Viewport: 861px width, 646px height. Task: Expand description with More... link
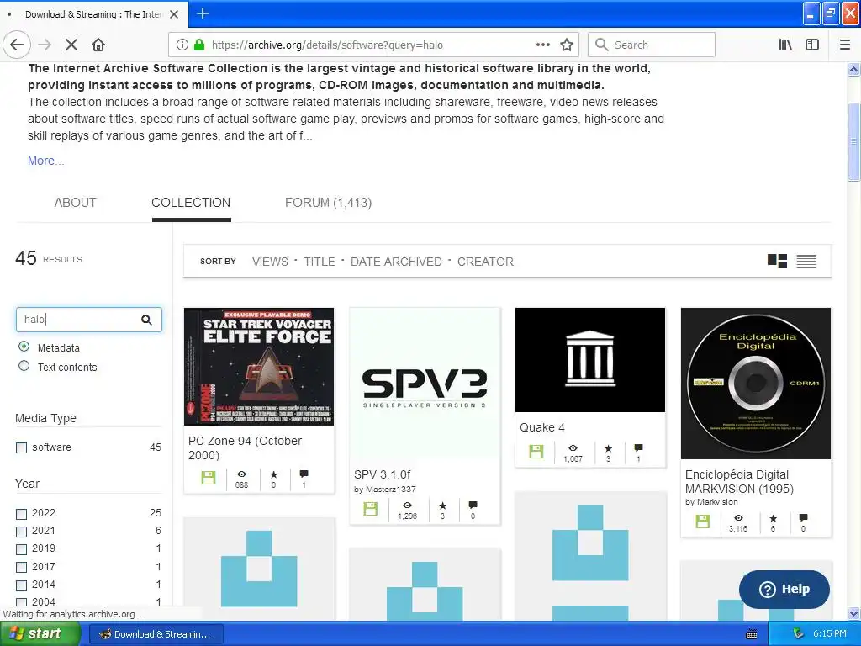point(46,161)
